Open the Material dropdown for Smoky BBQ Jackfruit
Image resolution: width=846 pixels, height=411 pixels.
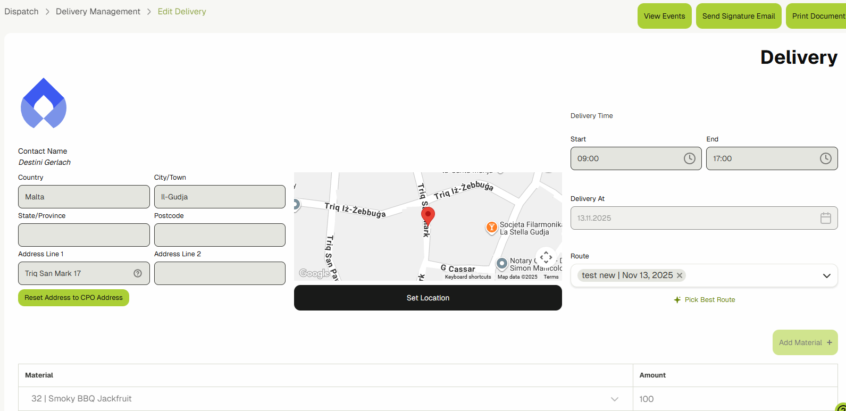click(x=615, y=399)
